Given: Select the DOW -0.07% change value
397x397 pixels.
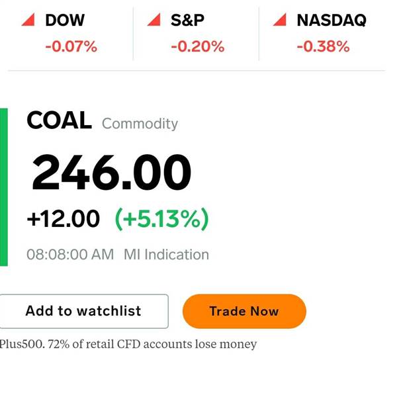Looking at the screenshot, I should coord(71,46).
